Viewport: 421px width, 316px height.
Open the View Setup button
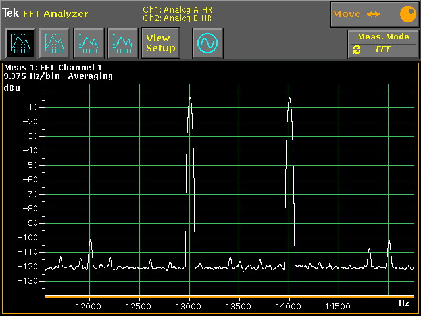pyautogui.click(x=161, y=43)
